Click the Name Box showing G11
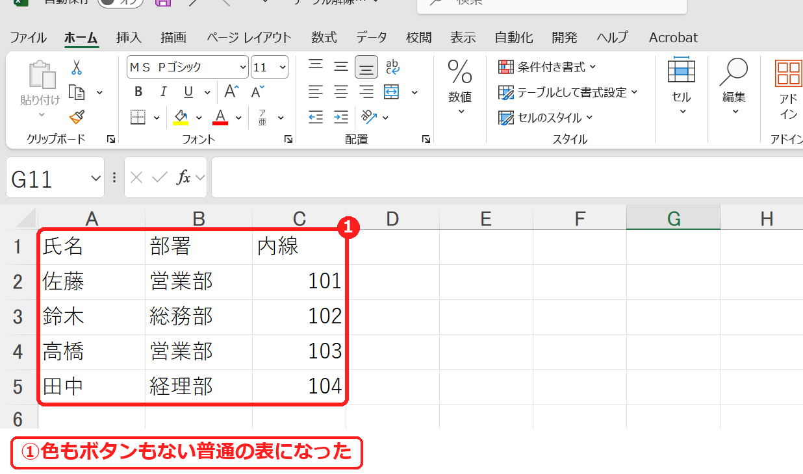 coord(55,178)
